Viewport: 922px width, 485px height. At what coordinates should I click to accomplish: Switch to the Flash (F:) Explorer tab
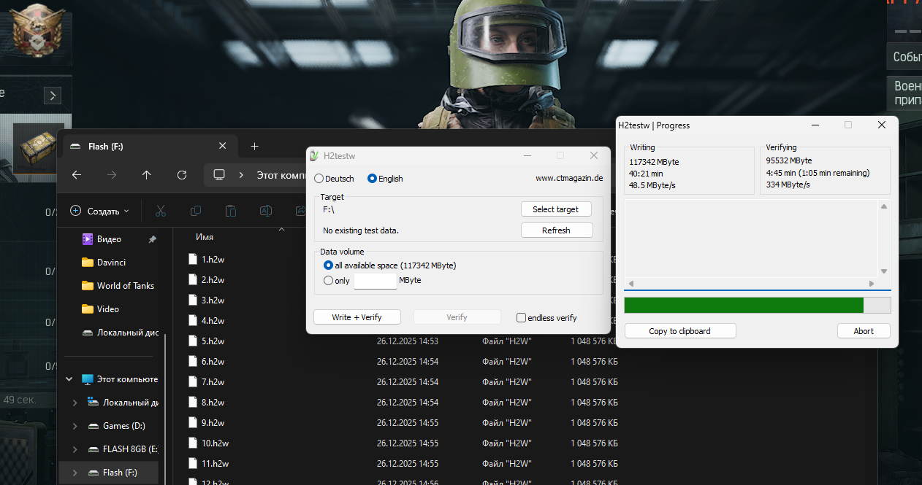150,147
